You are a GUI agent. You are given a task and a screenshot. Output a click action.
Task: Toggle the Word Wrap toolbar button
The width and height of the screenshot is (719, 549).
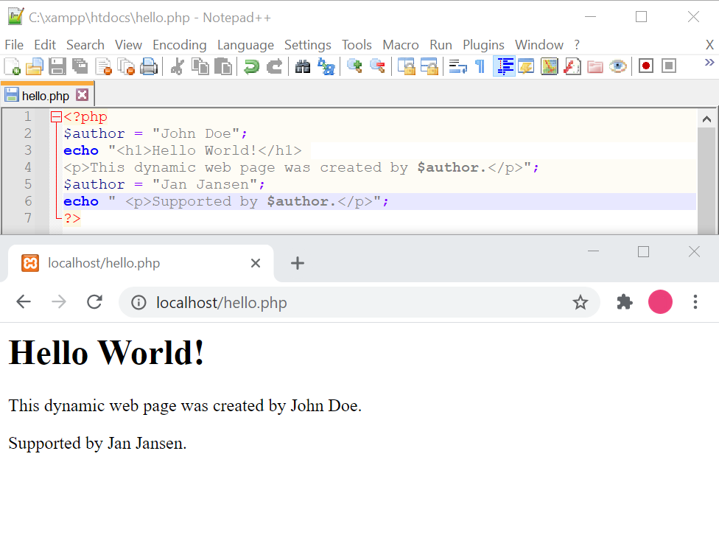point(458,66)
